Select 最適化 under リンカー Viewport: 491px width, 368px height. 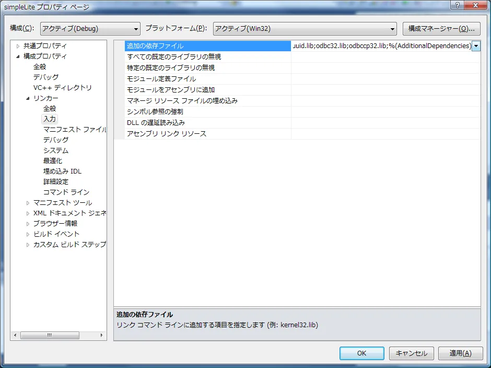click(x=53, y=161)
